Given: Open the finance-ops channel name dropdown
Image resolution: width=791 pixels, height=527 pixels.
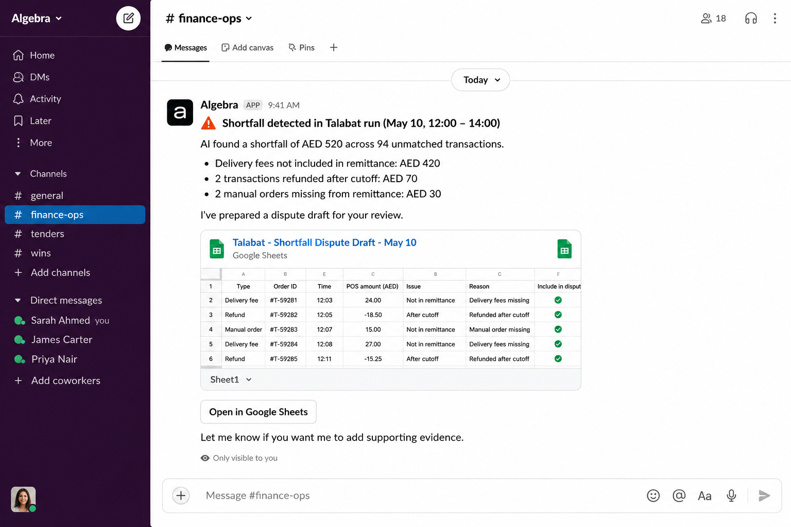Looking at the screenshot, I should click(209, 19).
